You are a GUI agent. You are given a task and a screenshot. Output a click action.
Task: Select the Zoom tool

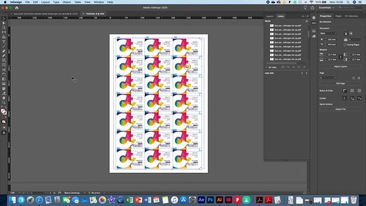click(4, 102)
